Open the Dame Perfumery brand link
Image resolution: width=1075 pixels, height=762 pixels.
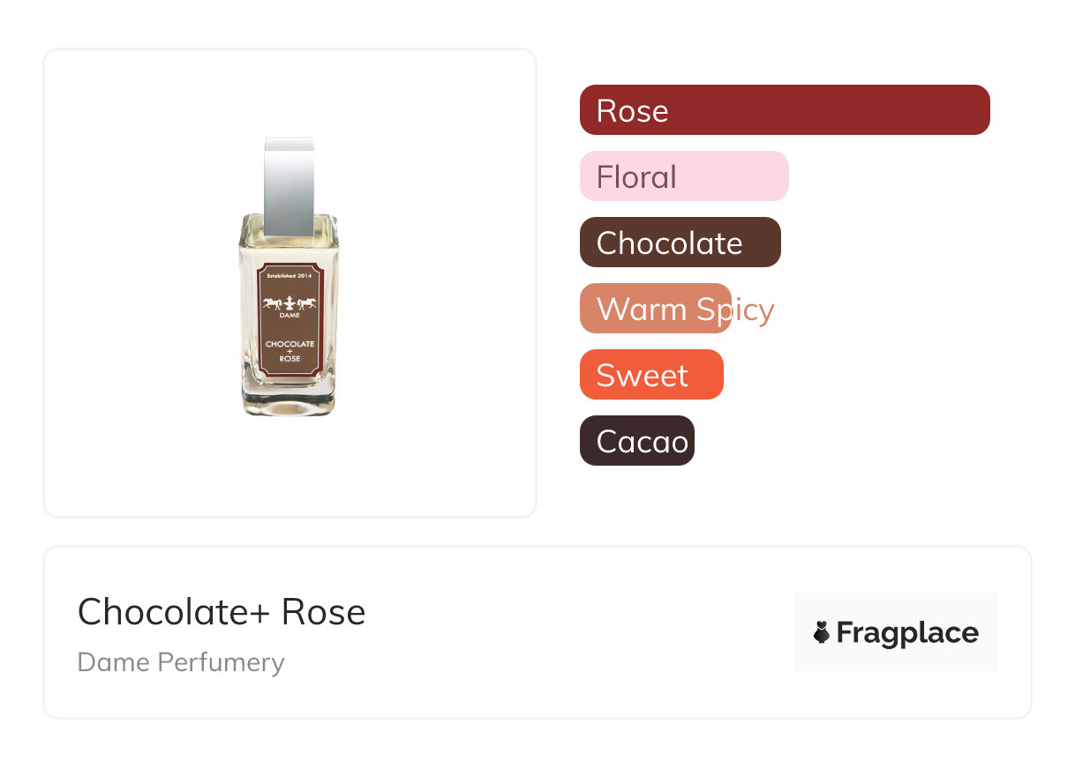click(181, 662)
